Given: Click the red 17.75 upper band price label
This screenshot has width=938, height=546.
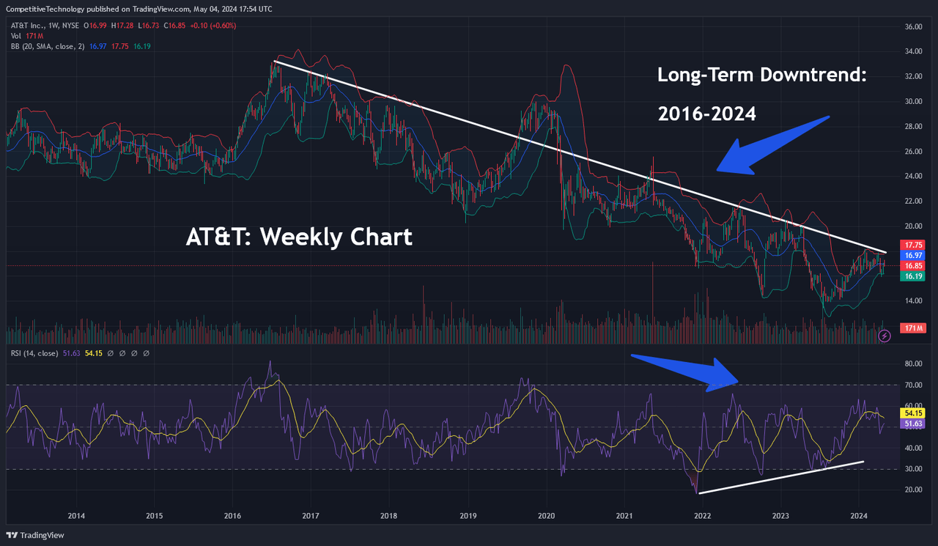Looking at the screenshot, I should [x=912, y=245].
